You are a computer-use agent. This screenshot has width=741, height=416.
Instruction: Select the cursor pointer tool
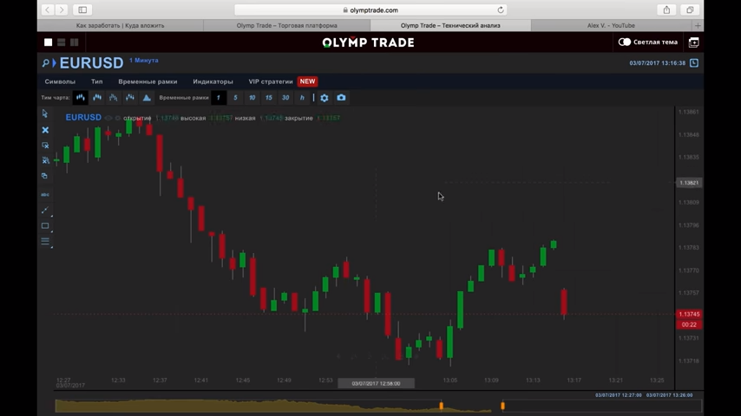click(x=45, y=114)
